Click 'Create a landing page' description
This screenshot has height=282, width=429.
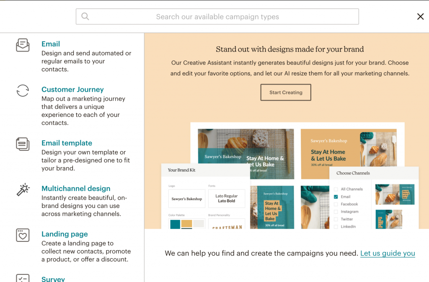[x=86, y=251]
